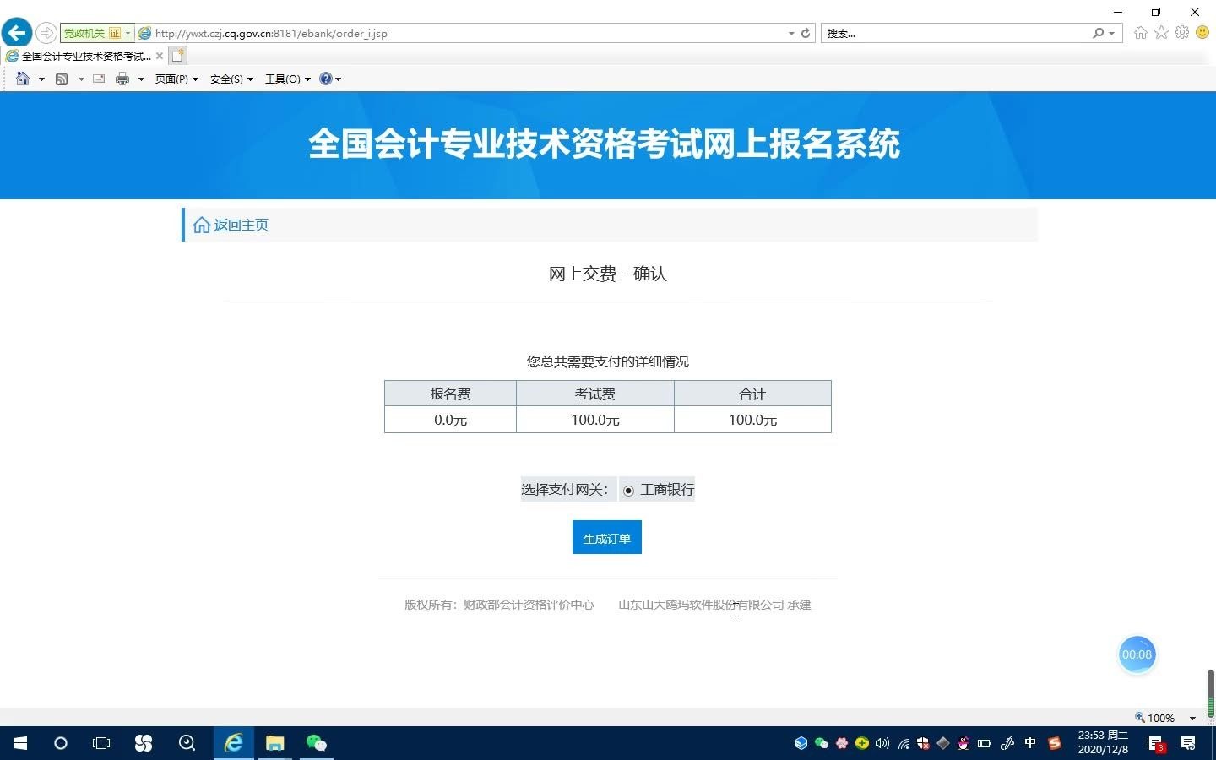The height and width of the screenshot is (760, 1216).
Task: Click the taskbar clock 23:53 2020/12/8
Action: click(1103, 742)
